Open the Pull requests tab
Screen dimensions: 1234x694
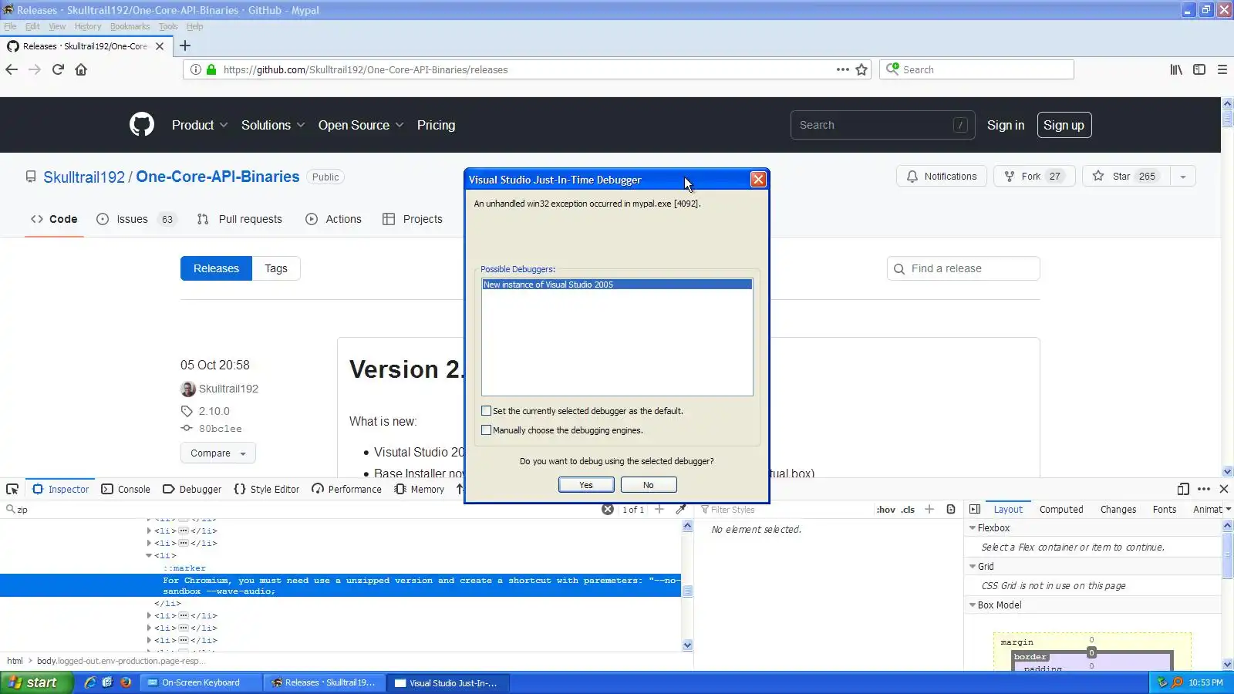240,219
